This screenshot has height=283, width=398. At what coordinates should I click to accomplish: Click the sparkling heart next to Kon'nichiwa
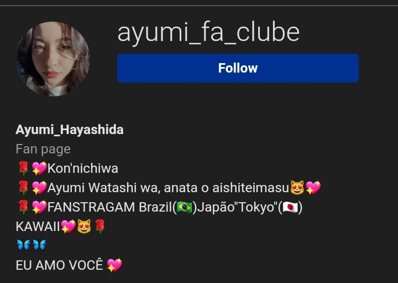[39, 168]
